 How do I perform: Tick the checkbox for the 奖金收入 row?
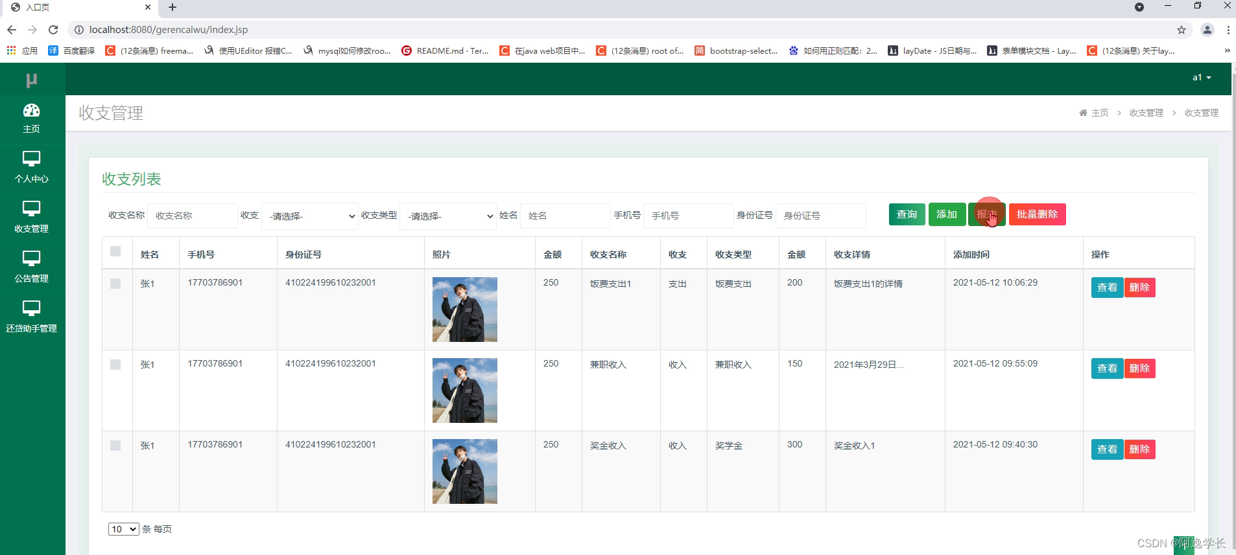point(115,446)
